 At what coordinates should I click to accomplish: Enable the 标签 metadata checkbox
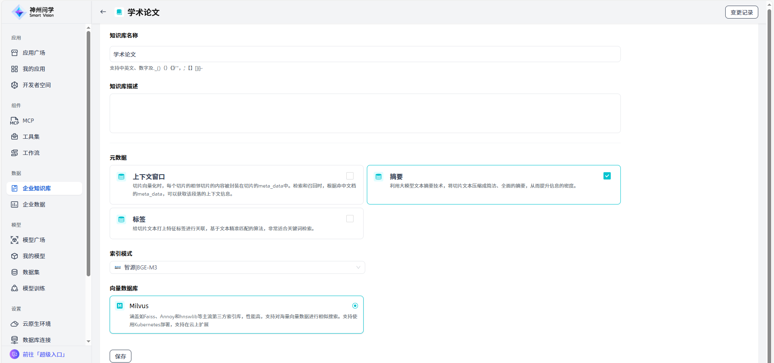pyautogui.click(x=350, y=219)
